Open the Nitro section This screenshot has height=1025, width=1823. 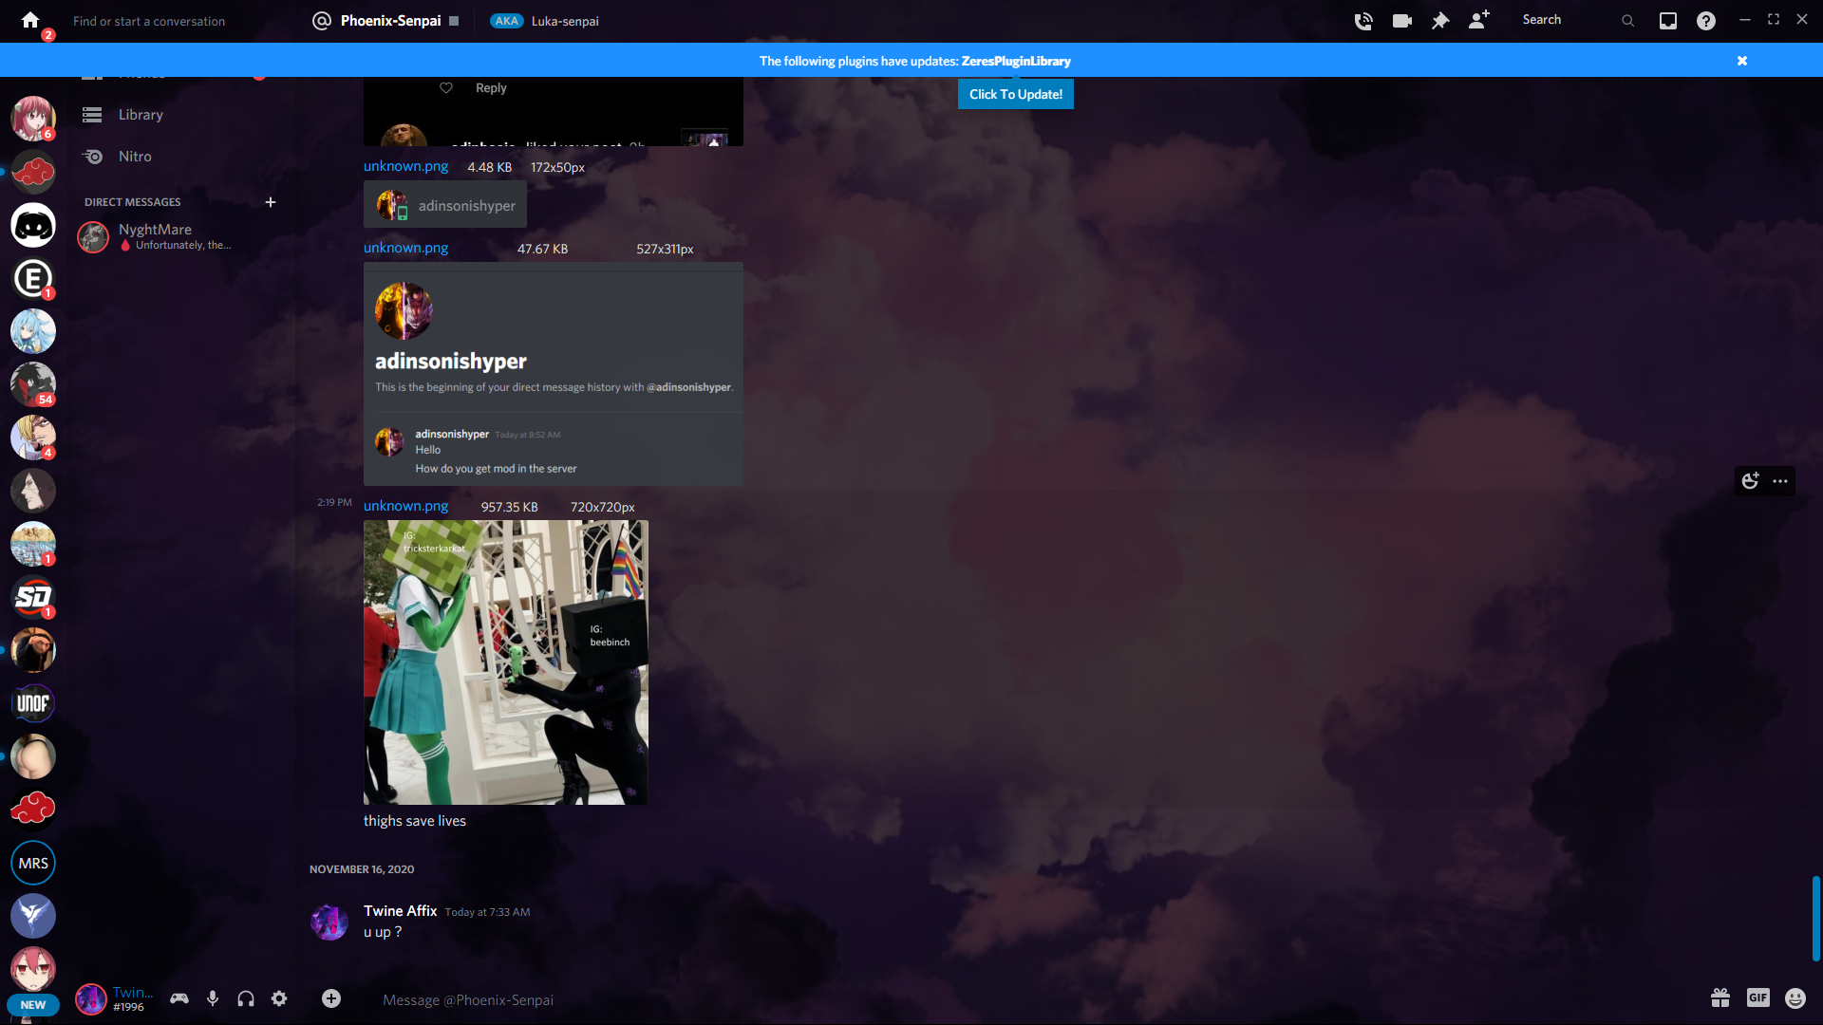134,156
